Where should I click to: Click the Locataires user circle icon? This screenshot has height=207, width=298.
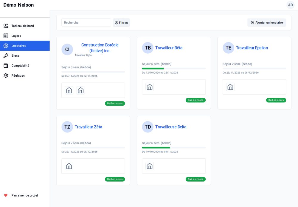pos(6,46)
